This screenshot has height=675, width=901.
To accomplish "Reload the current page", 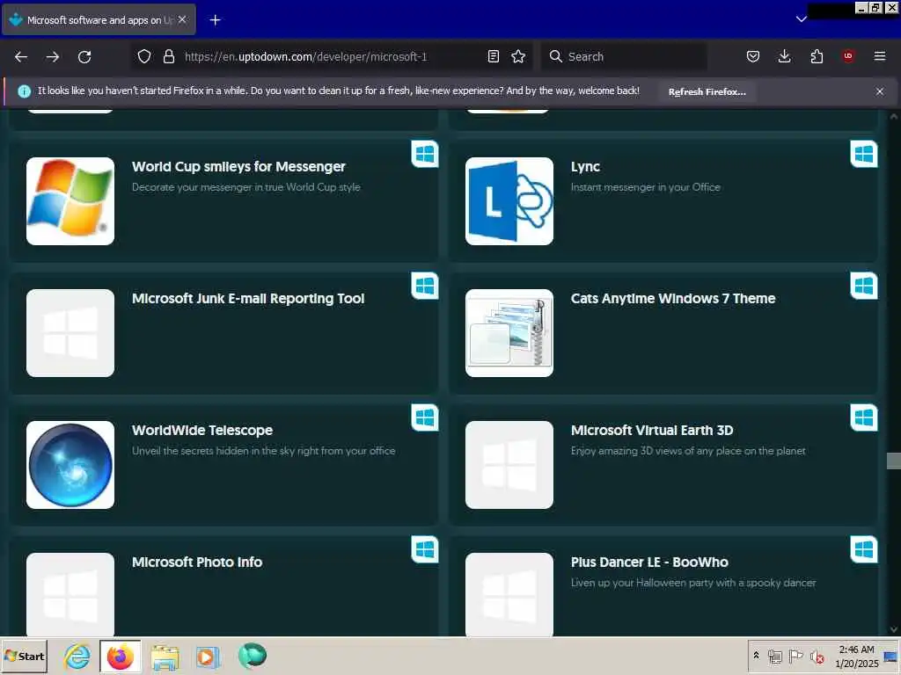I will pyautogui.click(x=84, y=57).
